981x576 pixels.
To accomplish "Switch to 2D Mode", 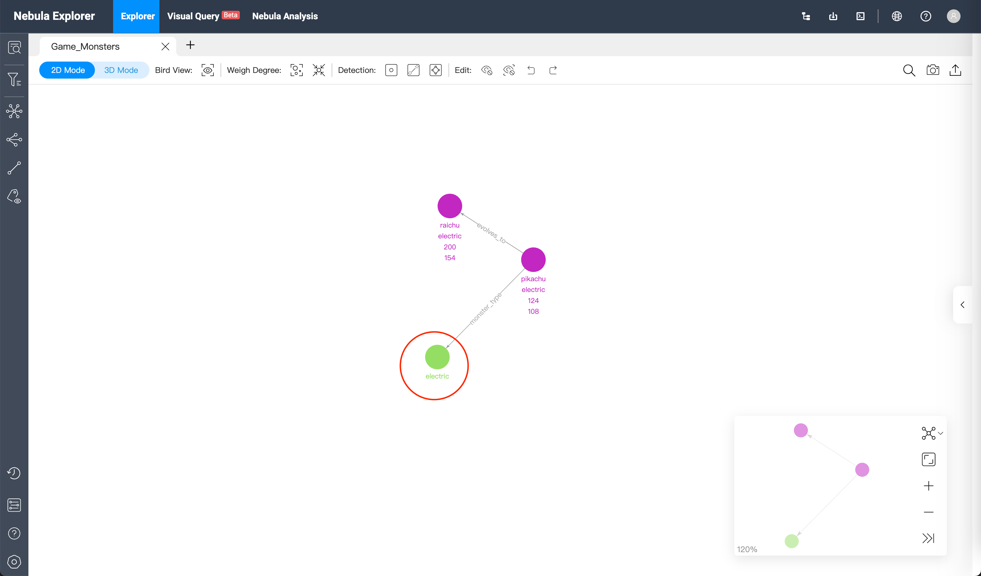I will (68, 70).
